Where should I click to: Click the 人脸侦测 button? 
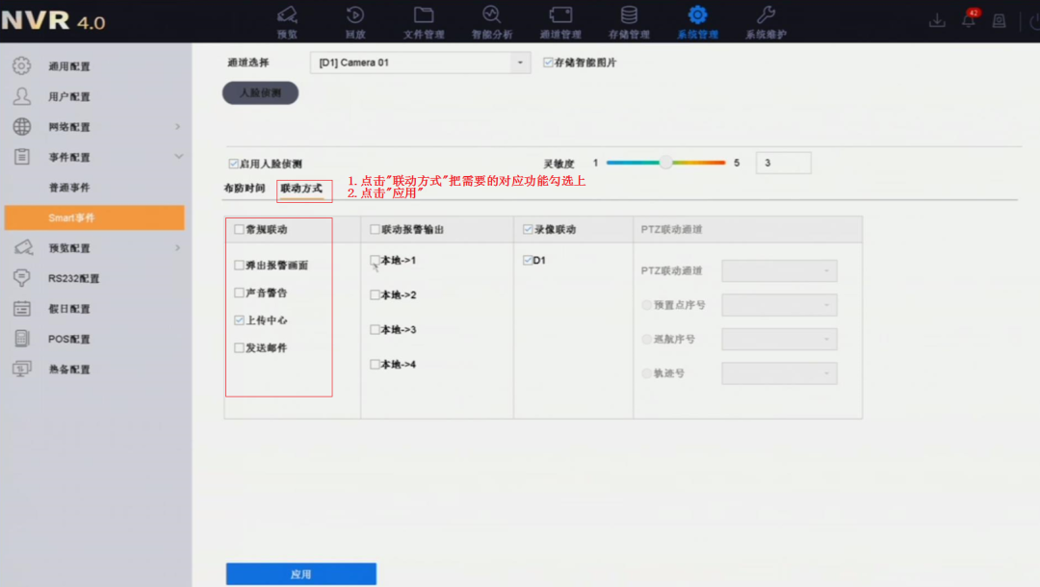(262, 92)
